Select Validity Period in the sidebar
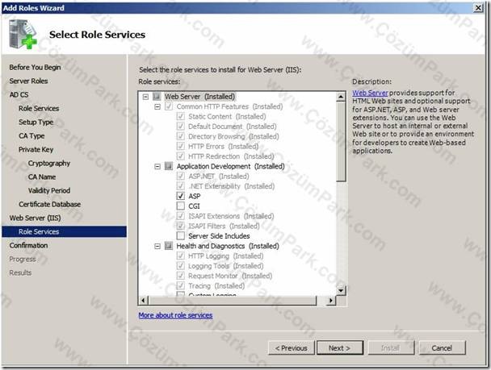491x370 pixels. 49,190
